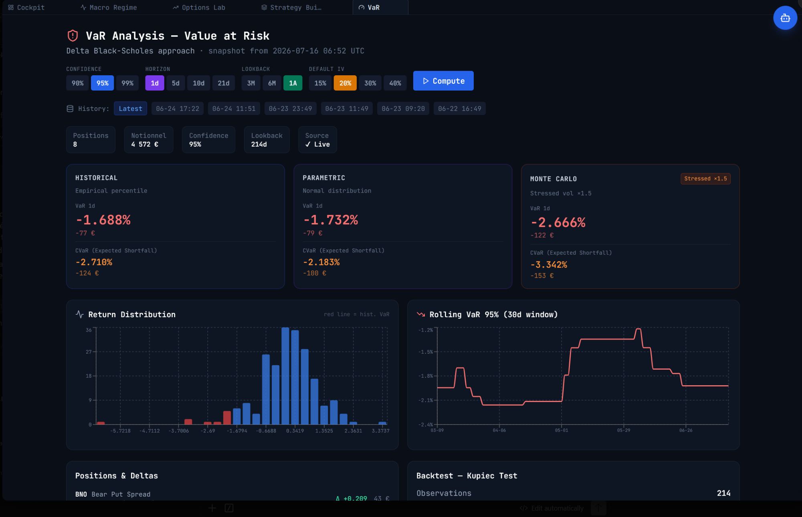Viewport: 802px width, 517px height.
Task: Click the Return Distribution pulse icon
Action: coord(79,314)
